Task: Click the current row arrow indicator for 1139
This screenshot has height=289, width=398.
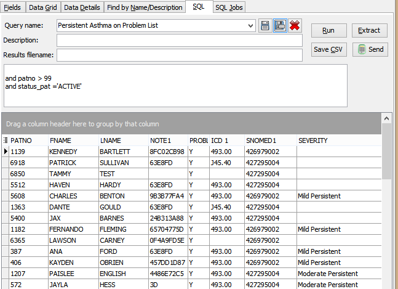Action: pyautogui.click(x=6, y=152)
